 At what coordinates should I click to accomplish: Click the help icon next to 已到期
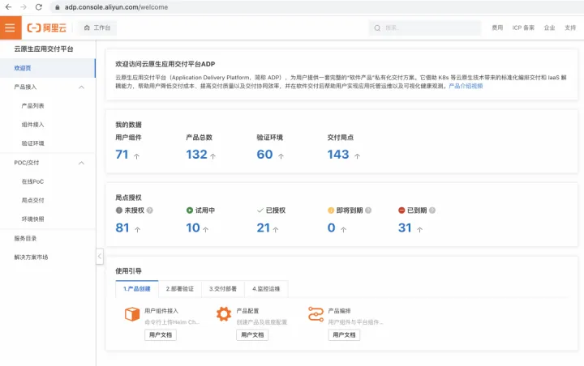pos(432,211)
